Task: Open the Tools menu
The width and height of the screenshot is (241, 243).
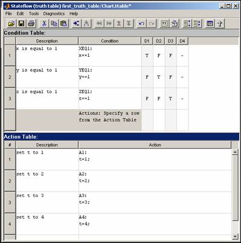Action: (34, 13)
